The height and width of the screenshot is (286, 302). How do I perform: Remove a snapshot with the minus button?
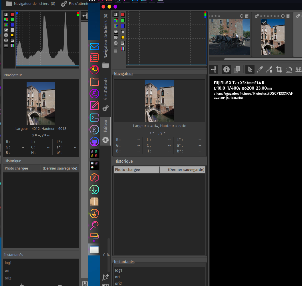coord(60,285)
